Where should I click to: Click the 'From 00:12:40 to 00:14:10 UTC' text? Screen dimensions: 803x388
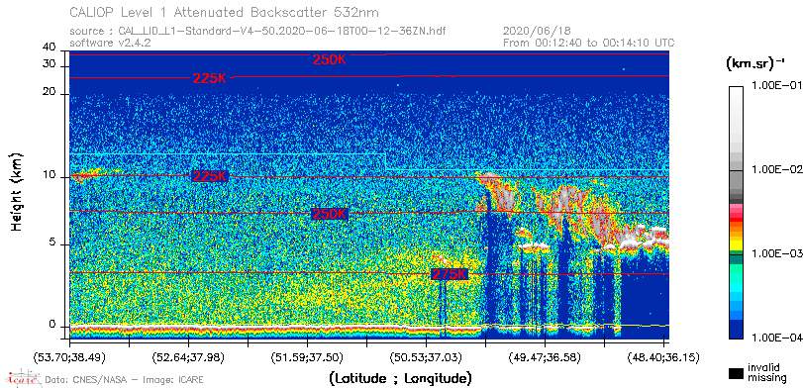tap(588, 43)
